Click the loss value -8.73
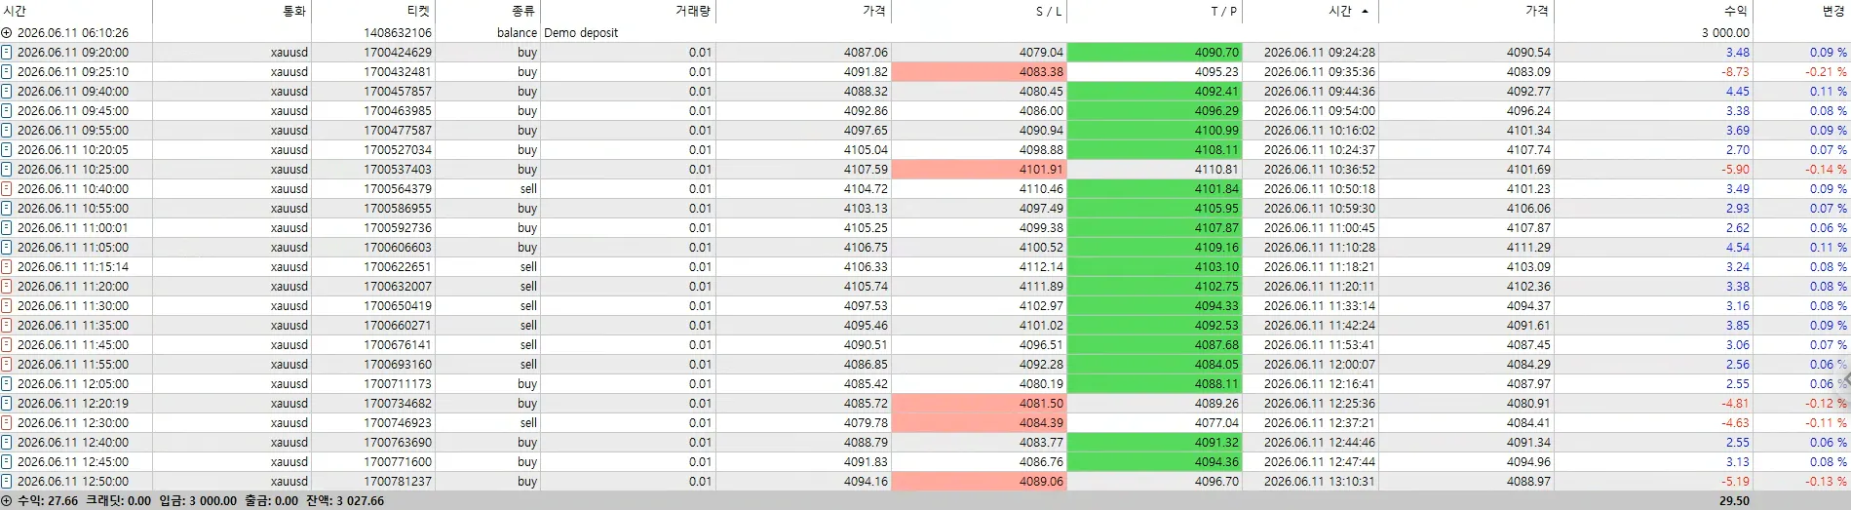1851x510 pixels. pyautogui.click(x=1735, y=71)
